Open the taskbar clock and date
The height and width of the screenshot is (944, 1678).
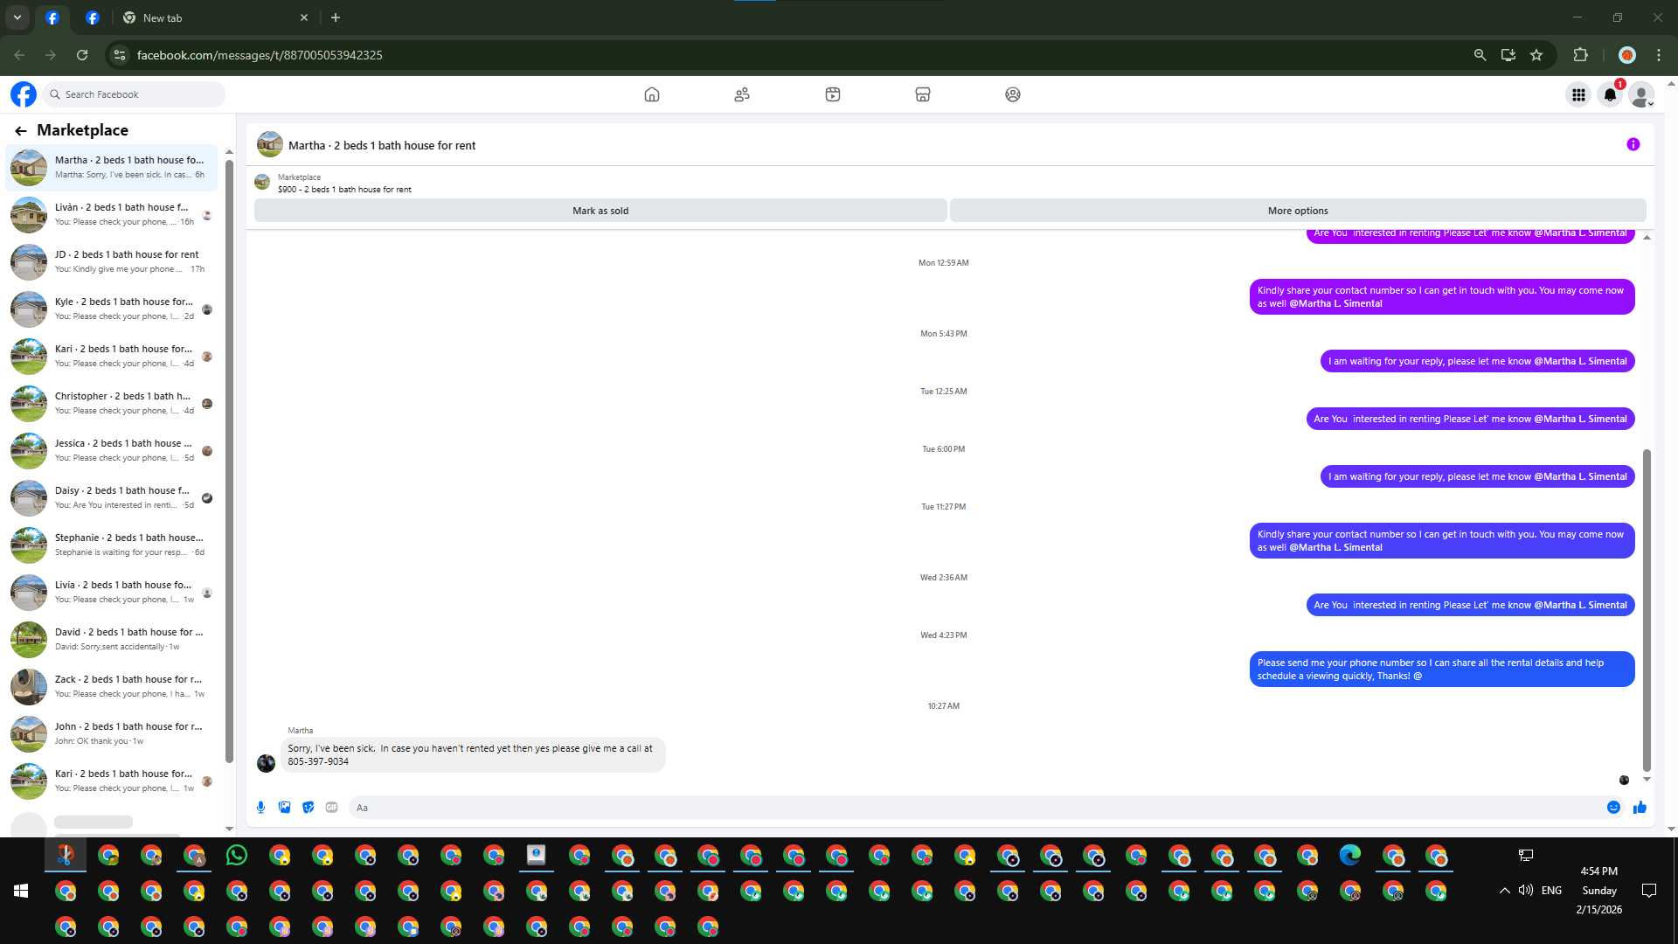click(x=1599, y=891)
